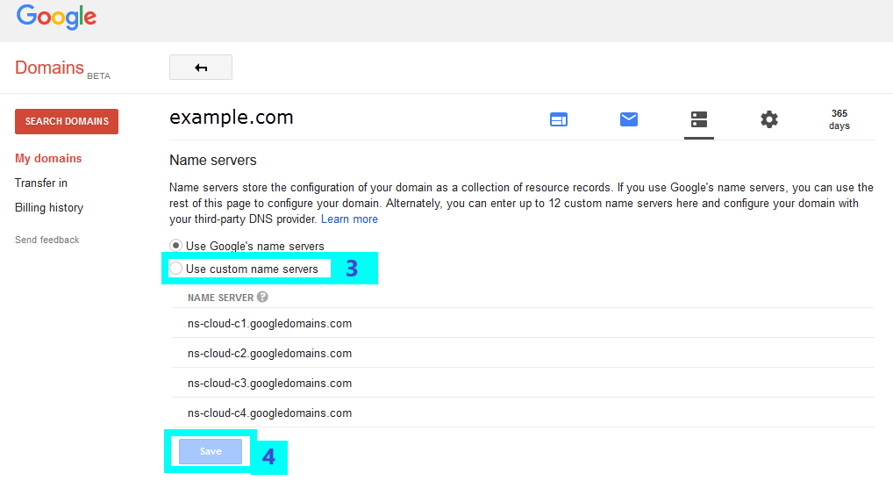The image size is (893, 481).
Task: Open the Learn more link
Action: pos(349,219)
